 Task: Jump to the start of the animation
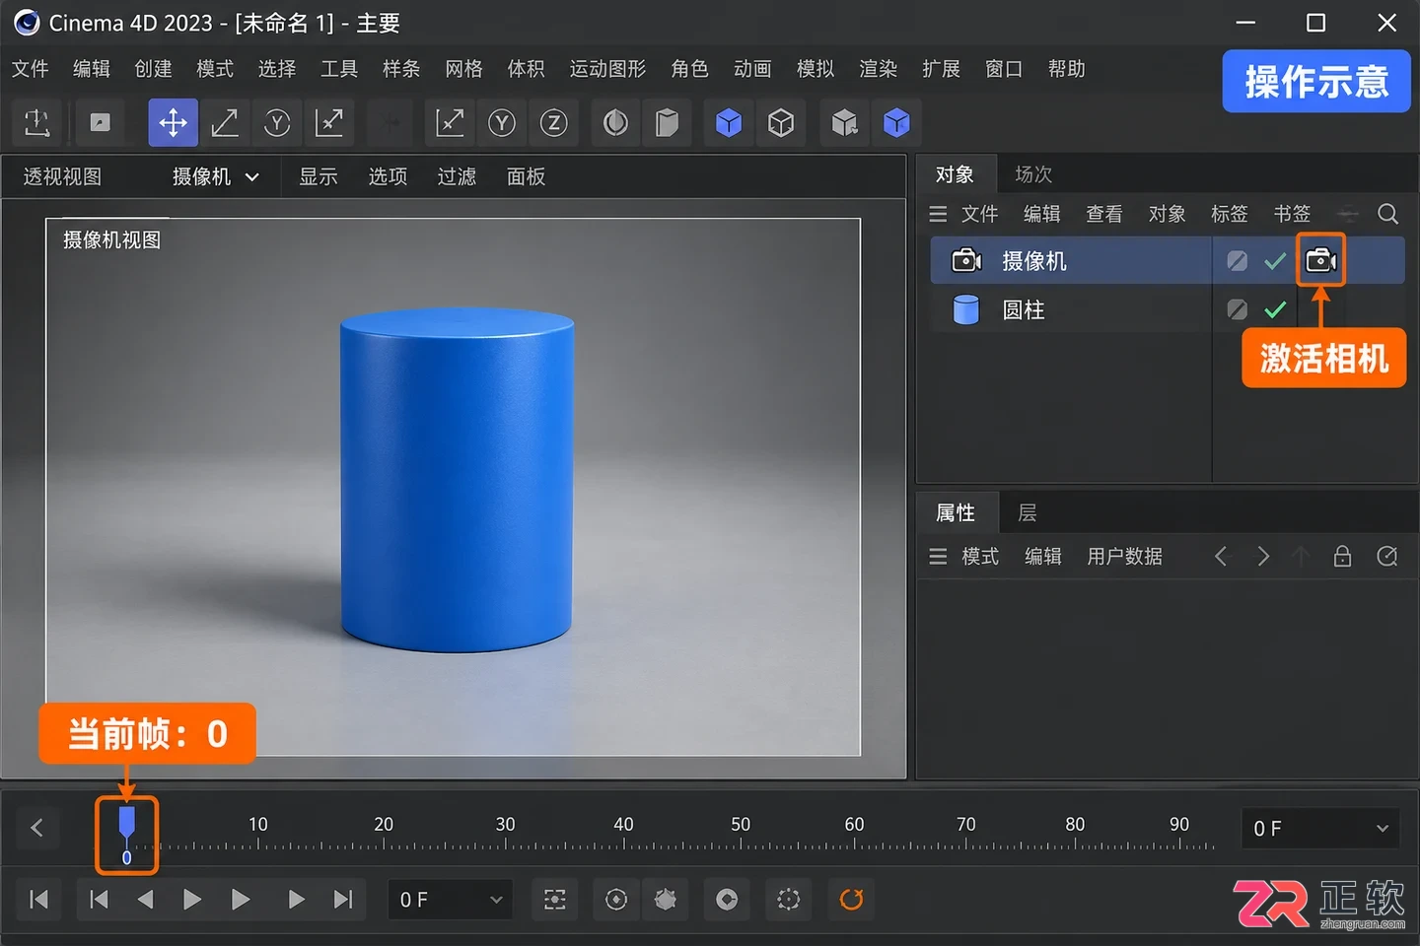click(x=39, y=900)
